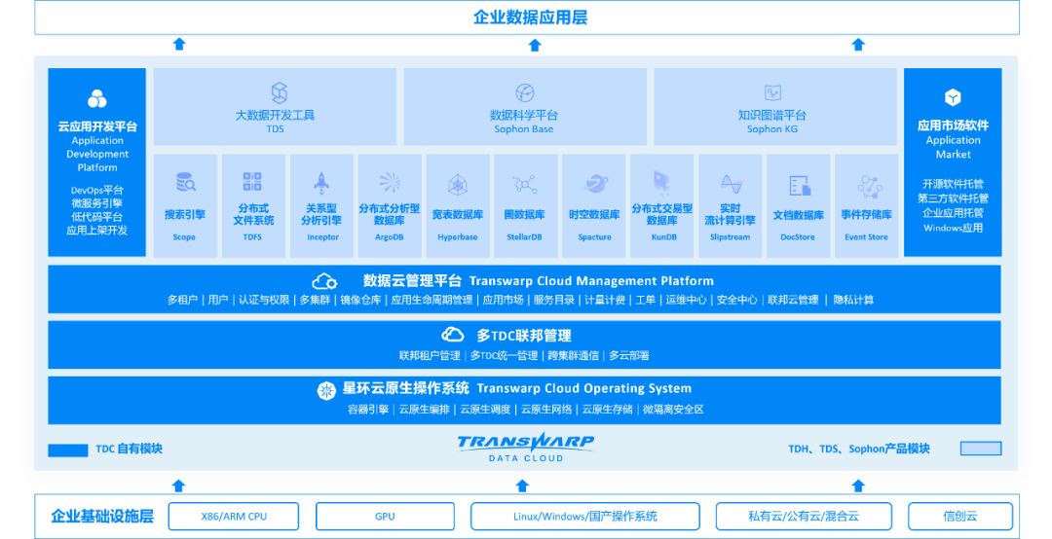Click DevOps平台 in the development platform panel
Viewport: 1052px width, 539px height.
pyautogui.click(x=97, y=191)
